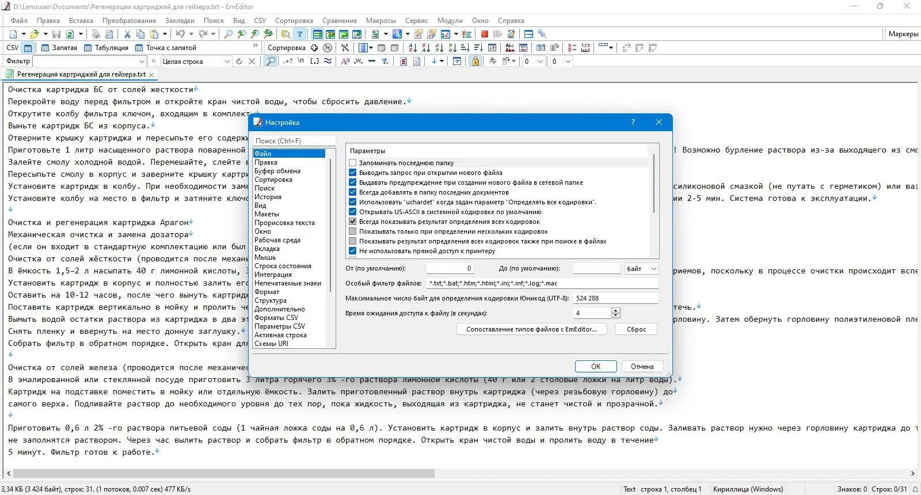Click the Маркеры toolbar button

(903, 34)
